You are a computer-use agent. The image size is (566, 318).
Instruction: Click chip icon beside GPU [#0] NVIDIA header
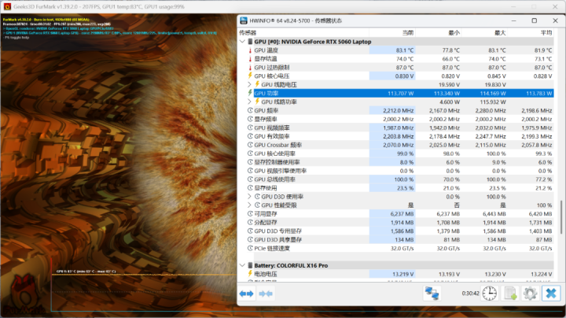[250, 42]
